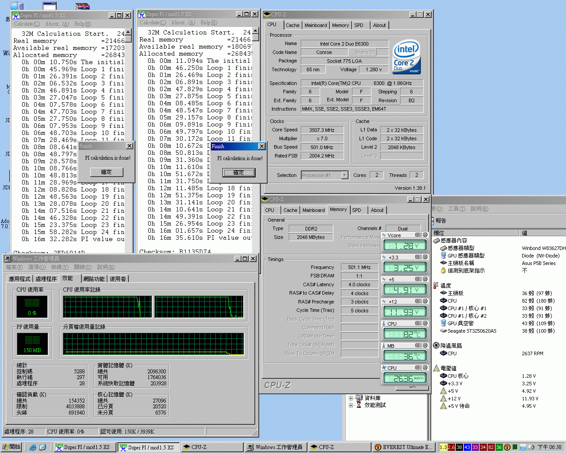Close the +12 voltage gadget
566x453 pixels.
(425, 301)
